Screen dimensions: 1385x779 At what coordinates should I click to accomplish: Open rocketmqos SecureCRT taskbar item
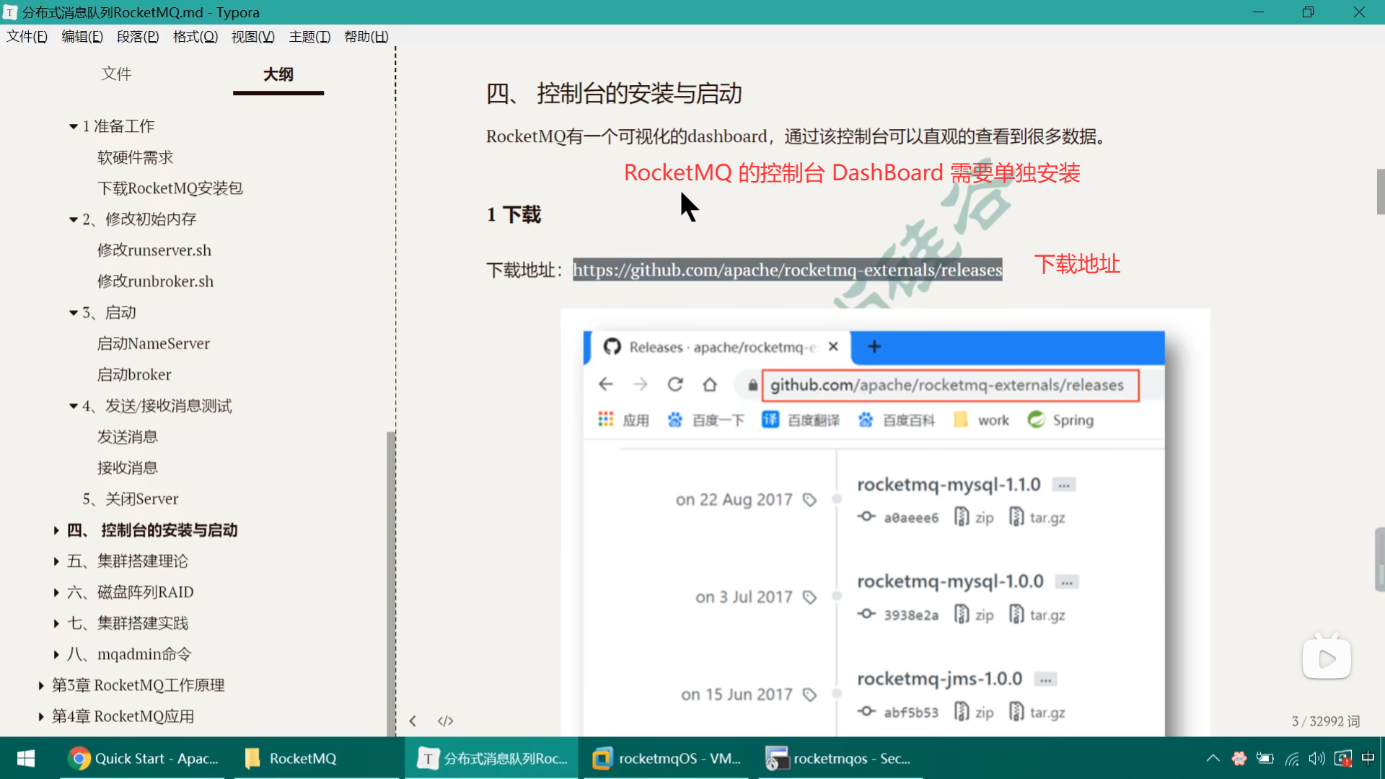pos(839,758)
